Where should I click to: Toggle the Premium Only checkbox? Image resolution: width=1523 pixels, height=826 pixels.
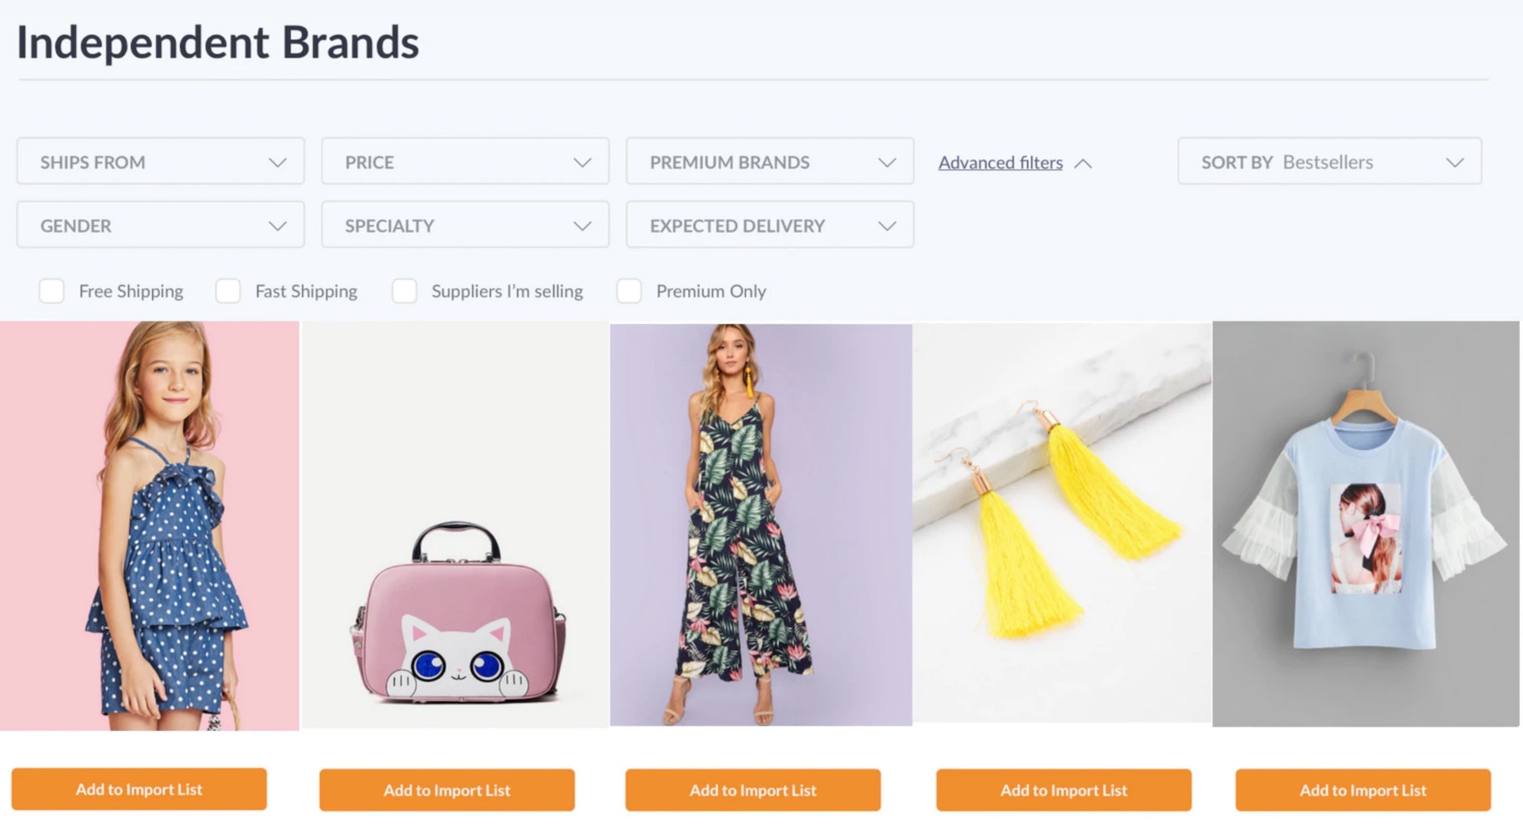point(629,291)
